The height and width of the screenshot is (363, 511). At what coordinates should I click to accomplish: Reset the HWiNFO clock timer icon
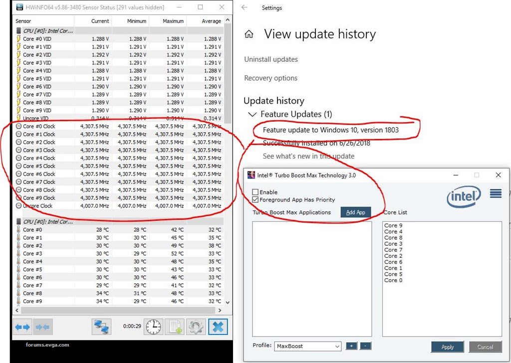(x=154, y=327)
